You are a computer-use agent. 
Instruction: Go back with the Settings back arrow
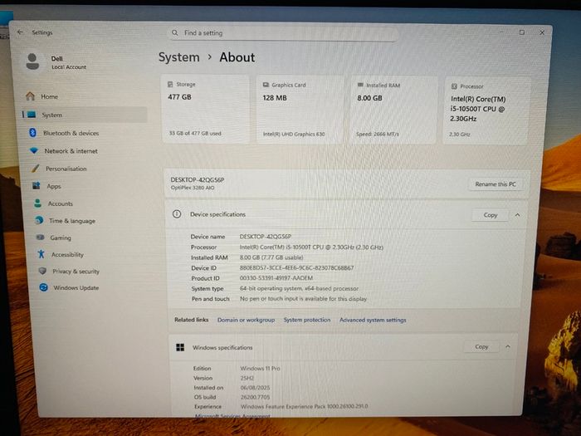point(20,32)
